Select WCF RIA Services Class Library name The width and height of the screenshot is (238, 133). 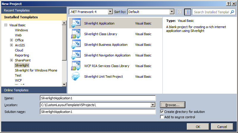pos(107,66)
